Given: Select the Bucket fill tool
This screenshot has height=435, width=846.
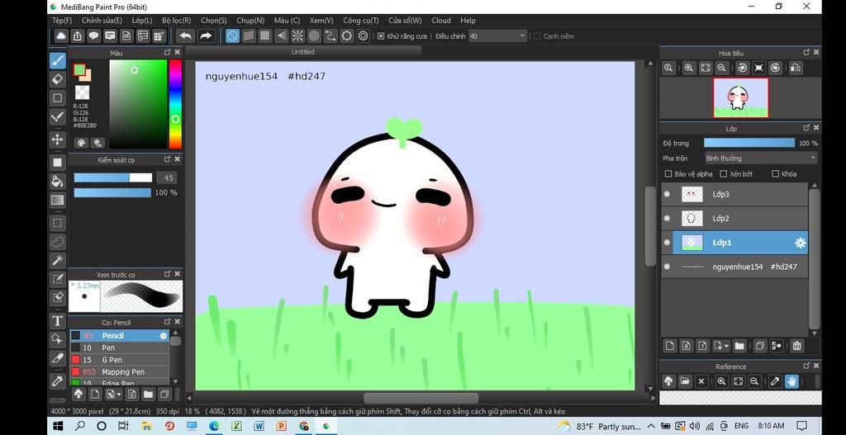Looking at the screenshot, I should (x=58, y=181).
